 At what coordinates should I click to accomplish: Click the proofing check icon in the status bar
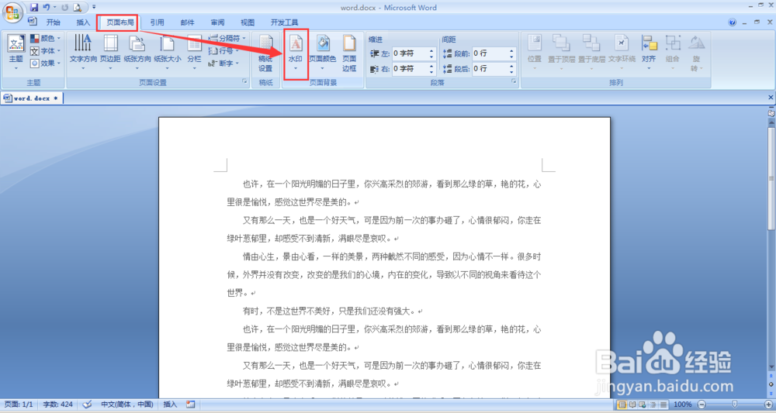87,404
